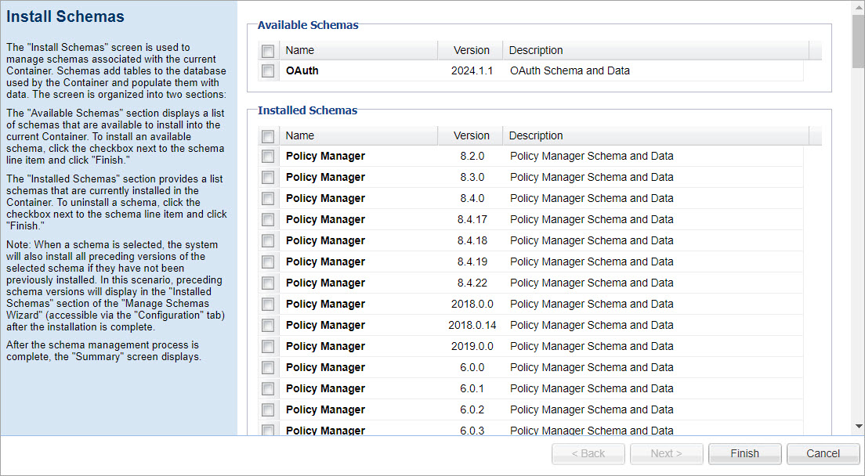Click the Cancel button
This screenshot has width=865, height=476.
(823, 453)
